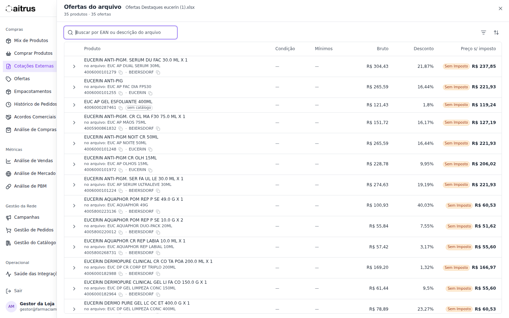The image size is (509, 318).
Task: Expand the EUCERIN ANTI-PIGM. SERUM DU FAC row
Action: (74, 66)
